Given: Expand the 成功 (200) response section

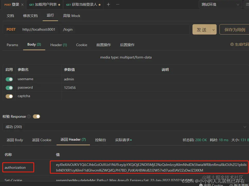Looking at the screenshot, I should coord(245,127).
